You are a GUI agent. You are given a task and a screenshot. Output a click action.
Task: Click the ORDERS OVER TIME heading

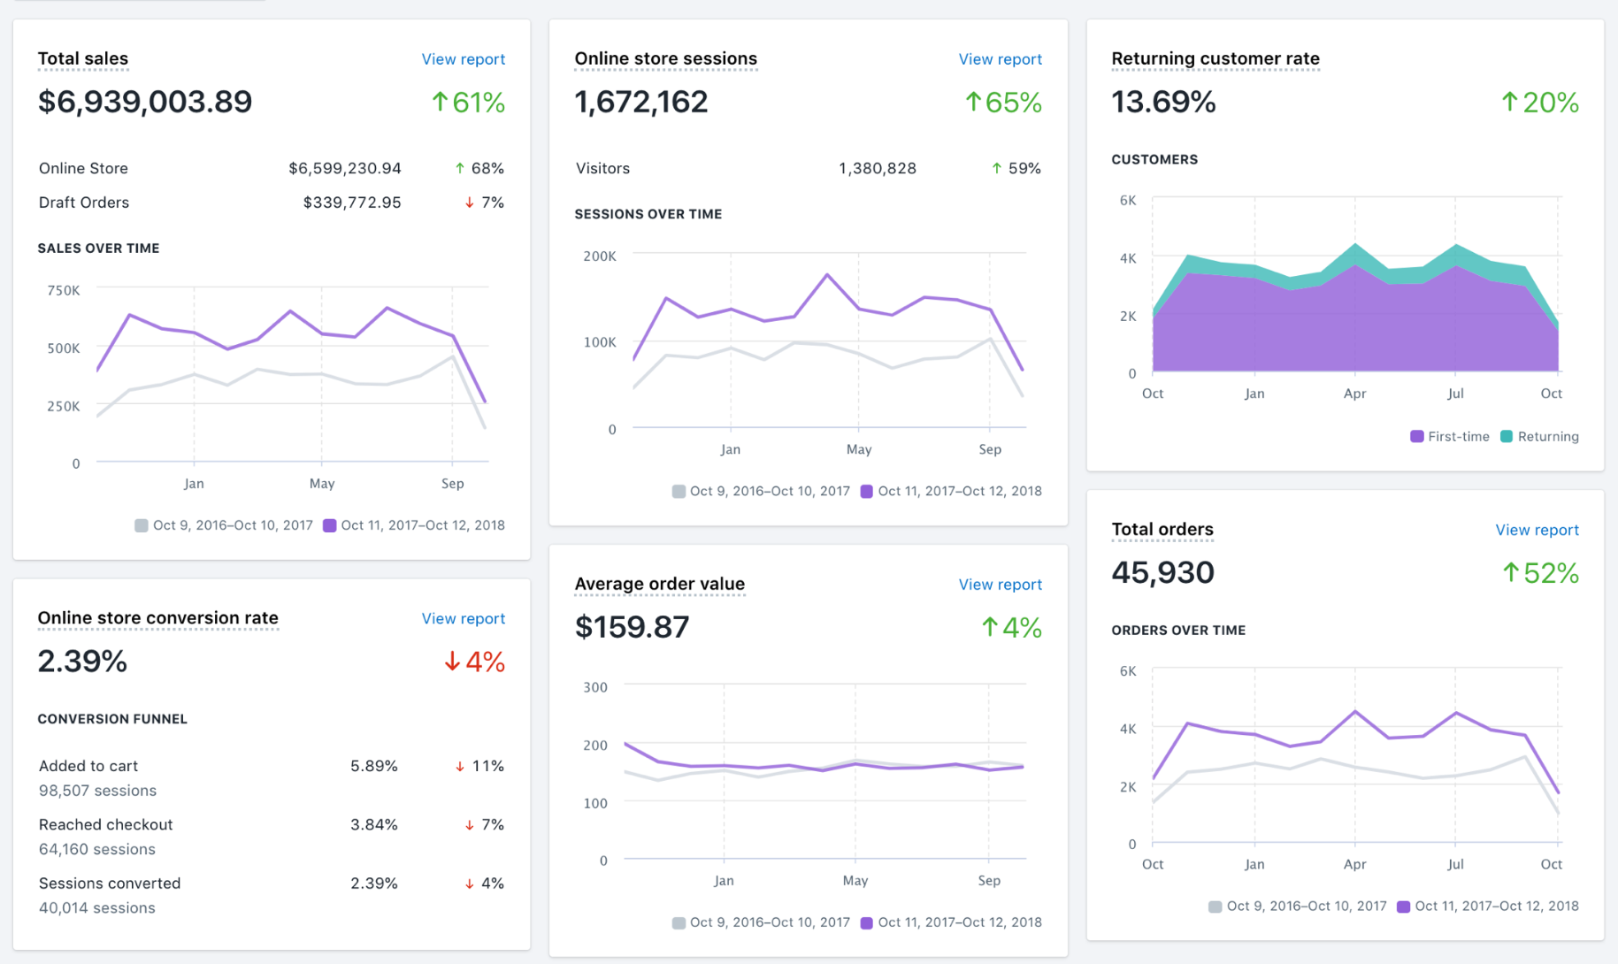point(1178,631)
